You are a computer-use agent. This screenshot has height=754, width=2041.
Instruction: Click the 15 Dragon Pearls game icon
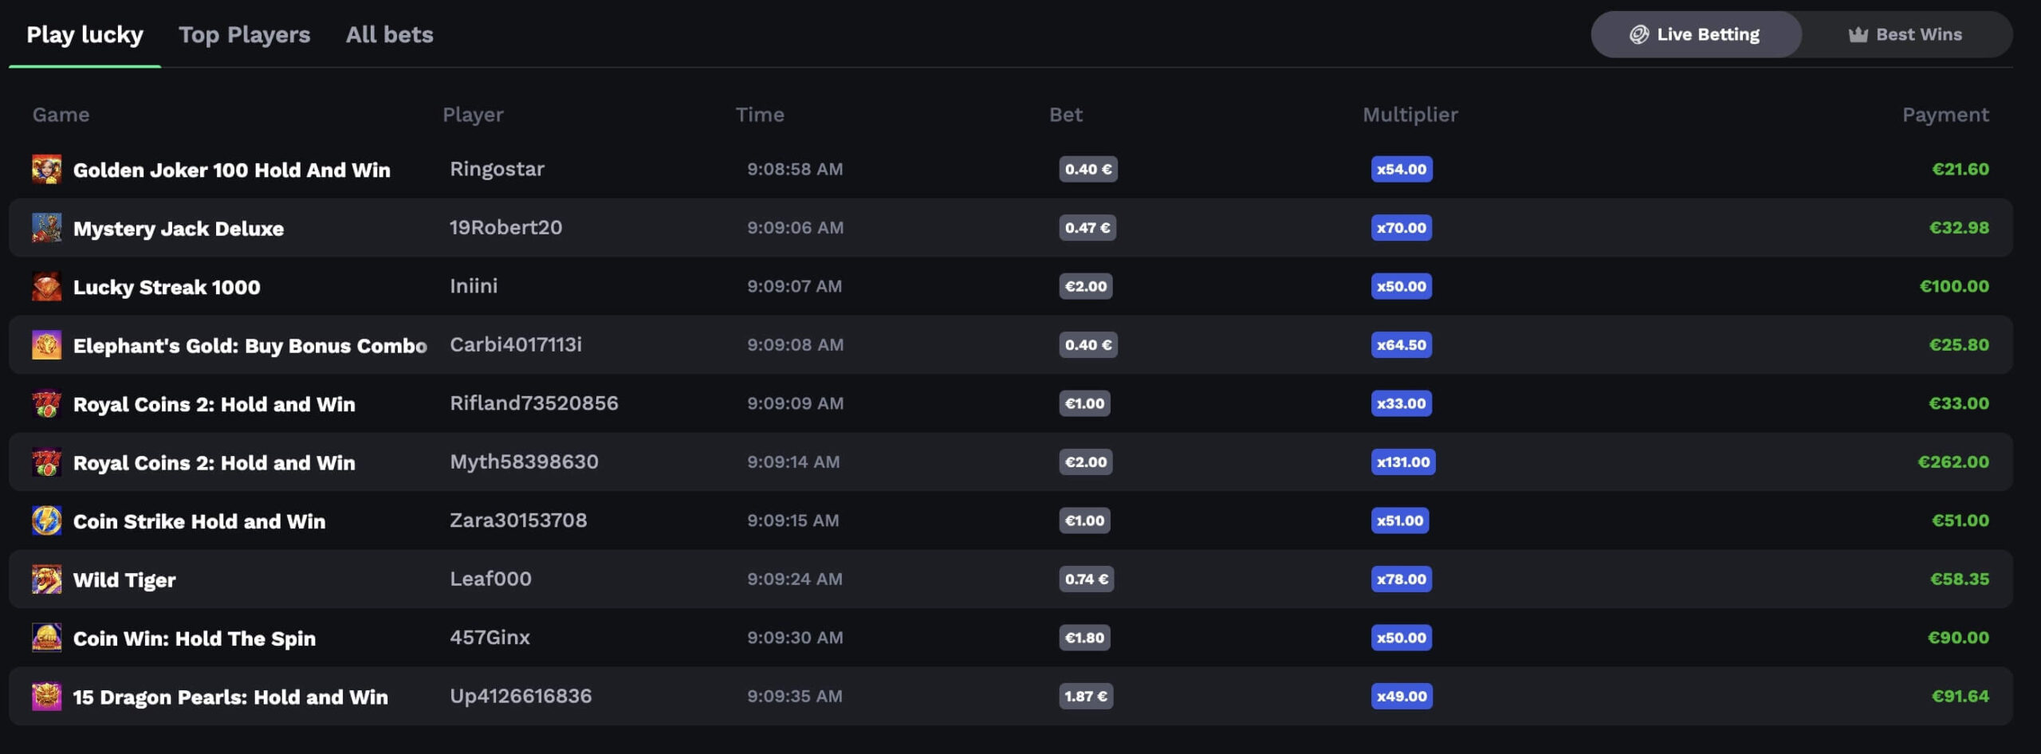46,697
